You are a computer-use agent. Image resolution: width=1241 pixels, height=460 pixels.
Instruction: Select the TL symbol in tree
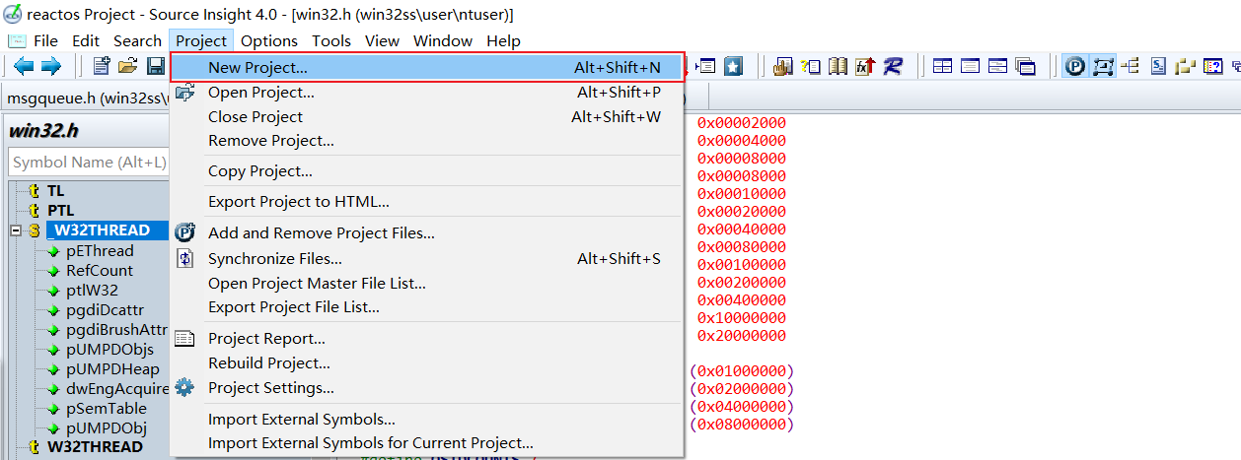click(55, 191)
